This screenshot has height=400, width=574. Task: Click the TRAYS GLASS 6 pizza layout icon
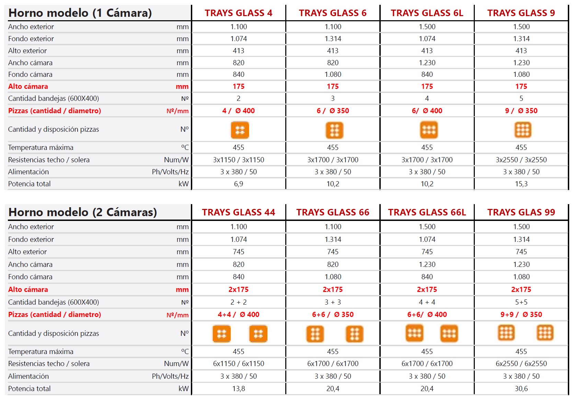click(x=334, y=130)
